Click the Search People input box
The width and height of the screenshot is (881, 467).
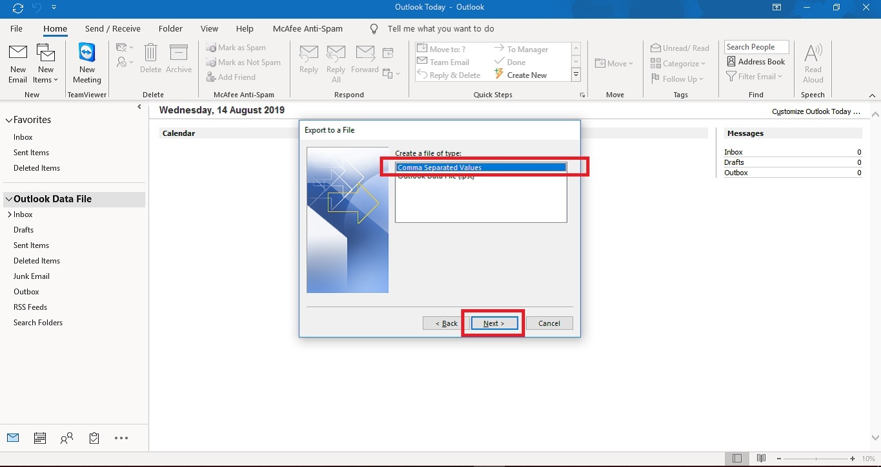(757, 47)
